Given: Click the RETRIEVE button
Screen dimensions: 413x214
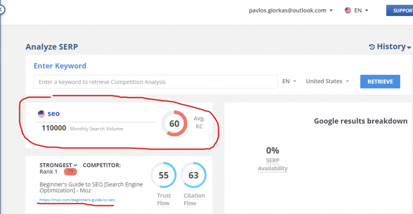Looking at the screenshot, I should click(x=380, y=82).
